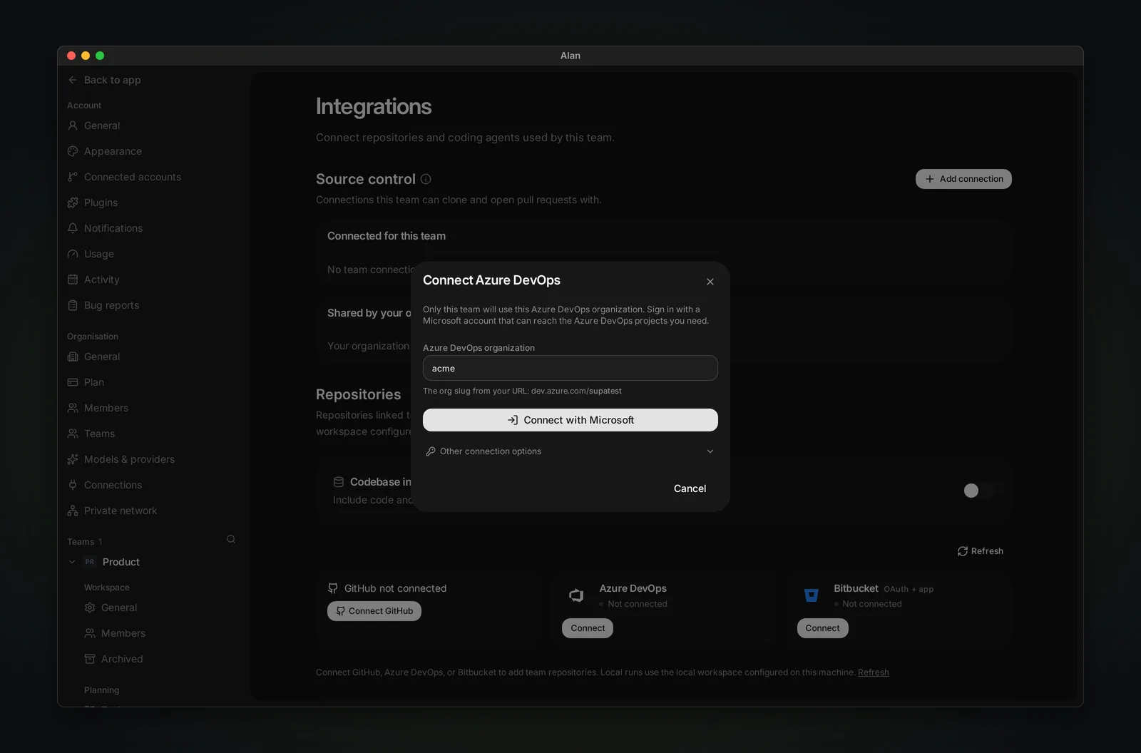Expand Other connection options

(x=570, y=451)
